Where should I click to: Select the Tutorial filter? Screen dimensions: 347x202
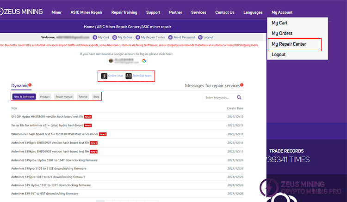83,96
